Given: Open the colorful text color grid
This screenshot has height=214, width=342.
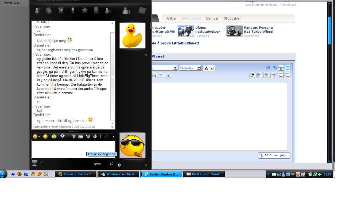Looking at the screenshot, I should coord(81,136).
